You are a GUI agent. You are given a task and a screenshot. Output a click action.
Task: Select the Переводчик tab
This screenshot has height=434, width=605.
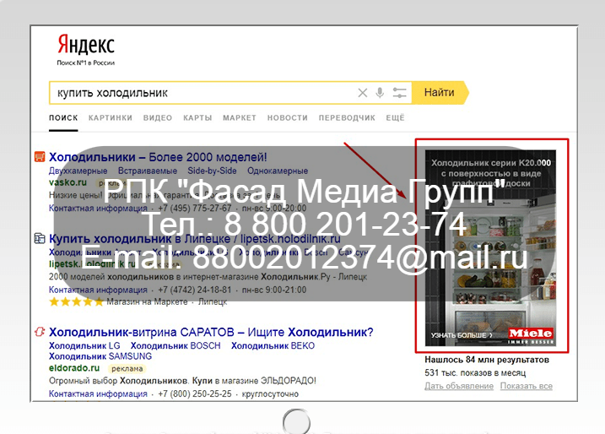(x=347, y=118)
